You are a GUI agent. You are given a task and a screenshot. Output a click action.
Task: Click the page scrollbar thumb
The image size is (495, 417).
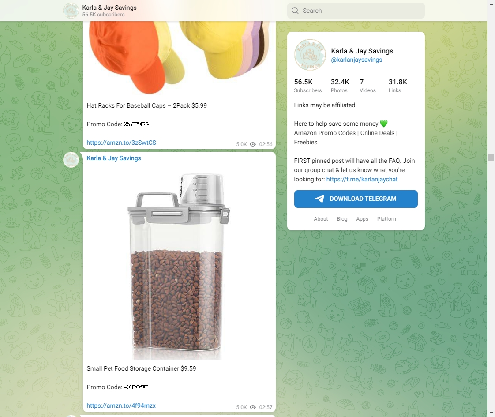491,157
